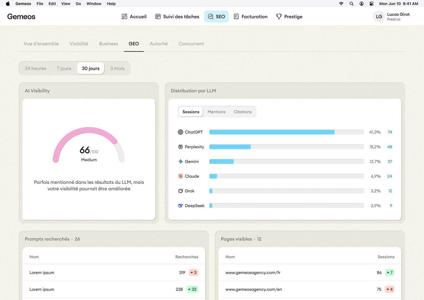Click the ChatGPT session count 74

tap(390, 132)
